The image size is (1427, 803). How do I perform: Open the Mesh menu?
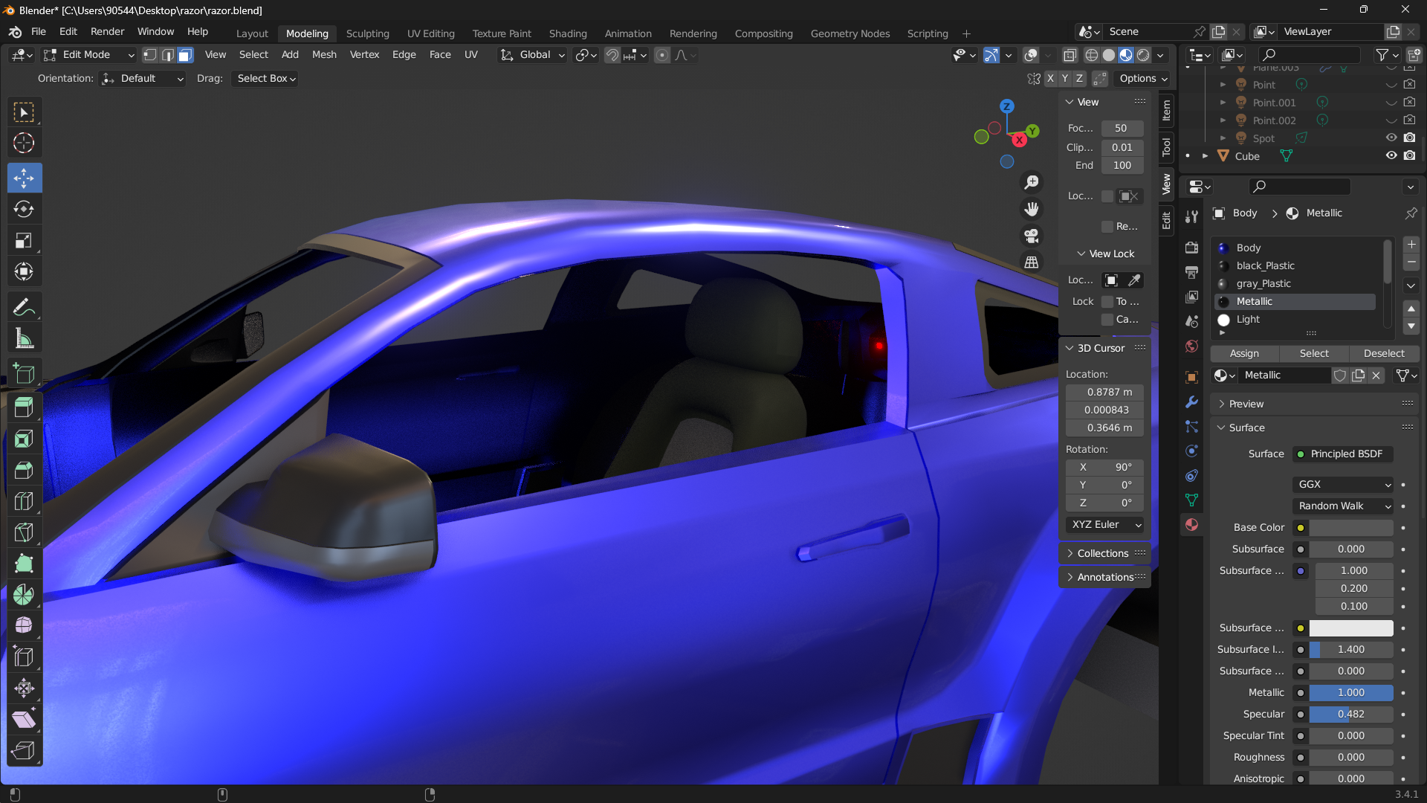324,55
